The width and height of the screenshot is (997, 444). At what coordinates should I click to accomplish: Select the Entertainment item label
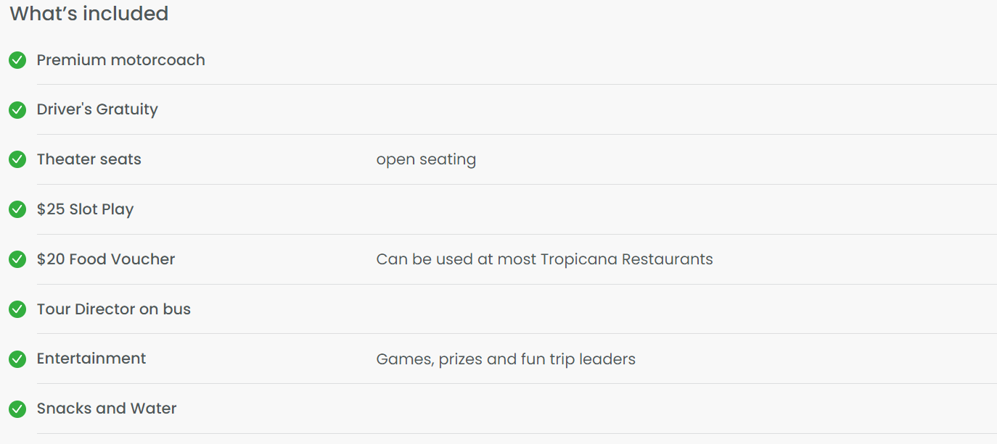(91, 359)
